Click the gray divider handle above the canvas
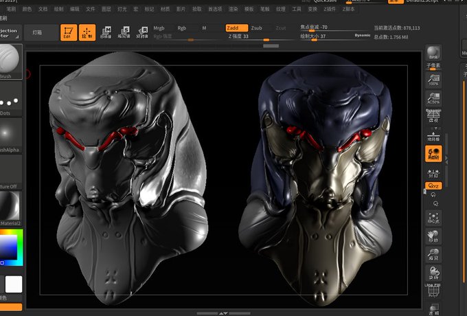This screenshot has width=467, height=316. (271, 46)
